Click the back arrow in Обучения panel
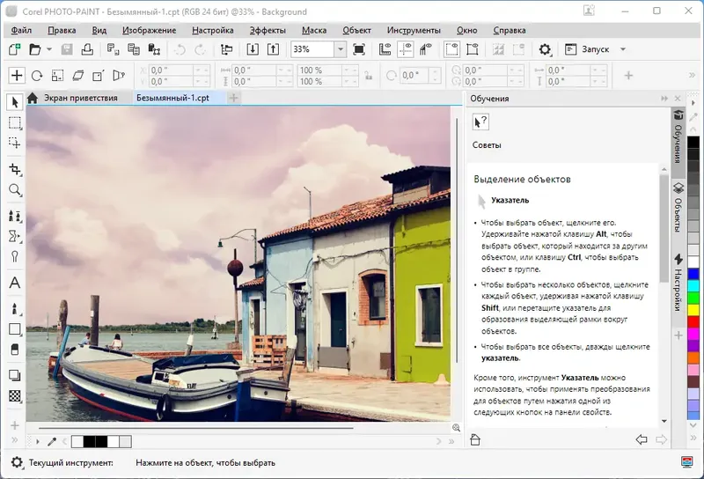 pyautogui.click(x=641, y=439)
